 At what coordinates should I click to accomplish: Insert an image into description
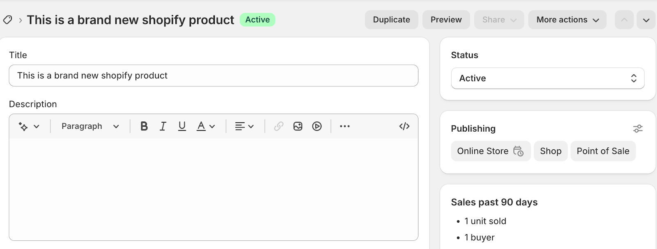pyautogui.click(x=298, y=126)
